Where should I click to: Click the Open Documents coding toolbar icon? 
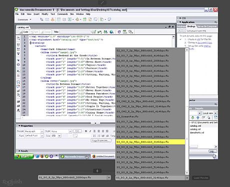click(x=18, y=38)
